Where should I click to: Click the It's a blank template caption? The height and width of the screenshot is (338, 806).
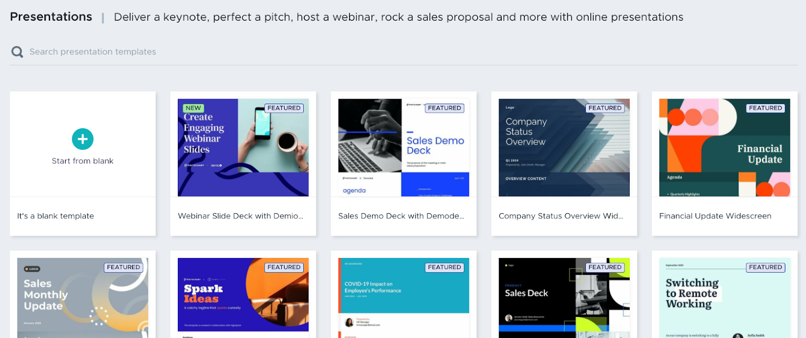(x=55, y=216)
